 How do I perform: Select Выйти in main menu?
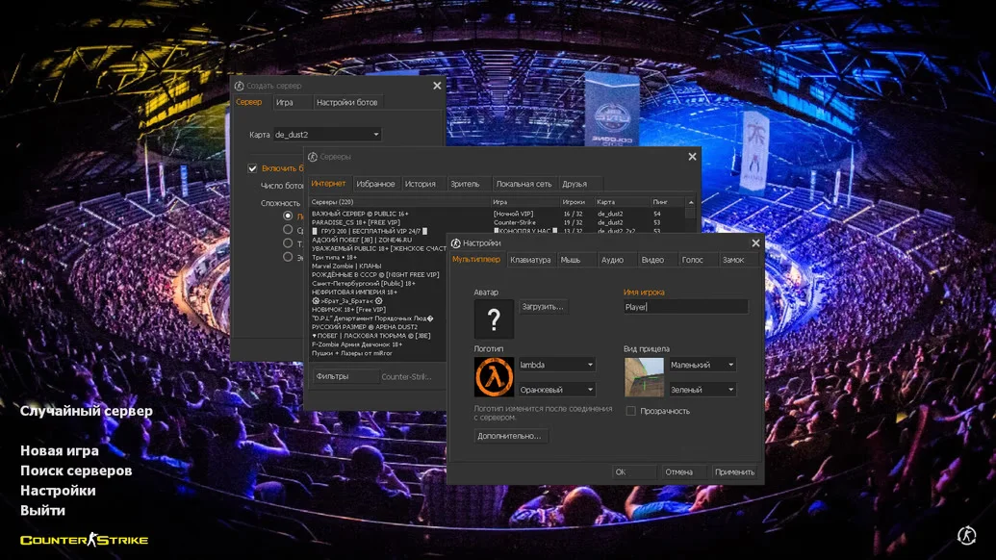[42, 511]
